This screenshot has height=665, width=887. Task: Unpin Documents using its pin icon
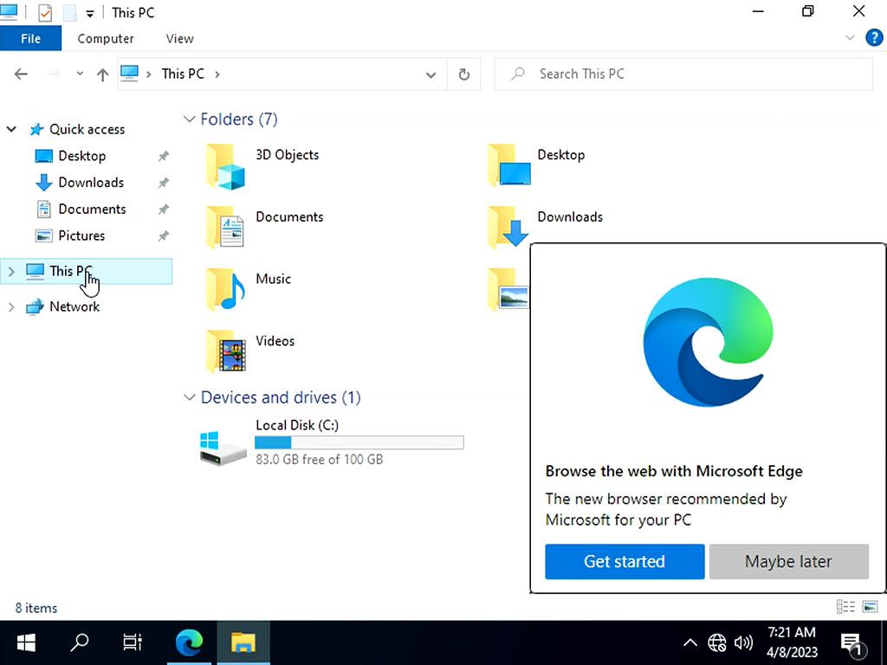tap(163, 210)
